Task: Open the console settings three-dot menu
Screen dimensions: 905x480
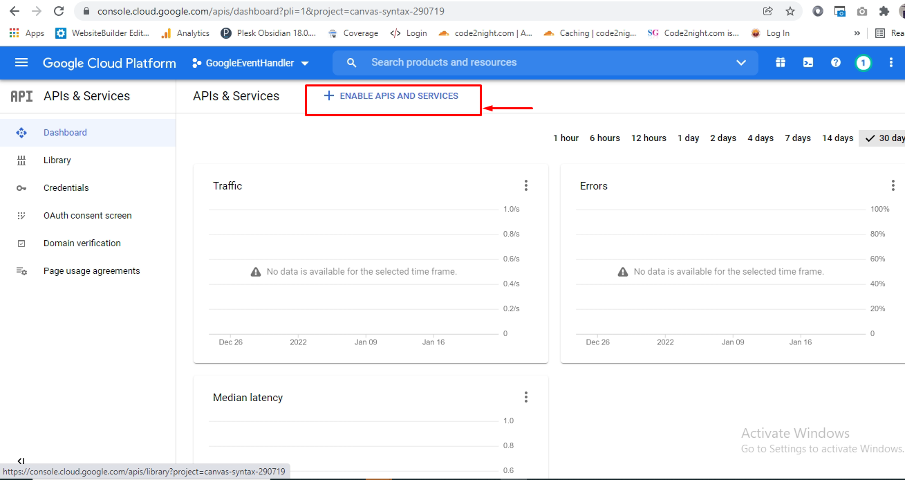Action: (x=891, y=63)
